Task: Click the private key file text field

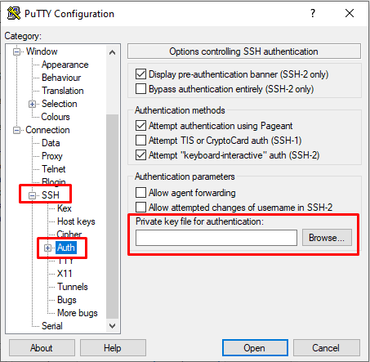Action: click(x=216, y=238)
